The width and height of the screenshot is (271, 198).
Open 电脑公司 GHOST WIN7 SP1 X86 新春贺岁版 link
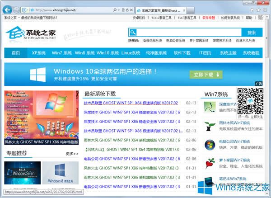pos(132,187)
